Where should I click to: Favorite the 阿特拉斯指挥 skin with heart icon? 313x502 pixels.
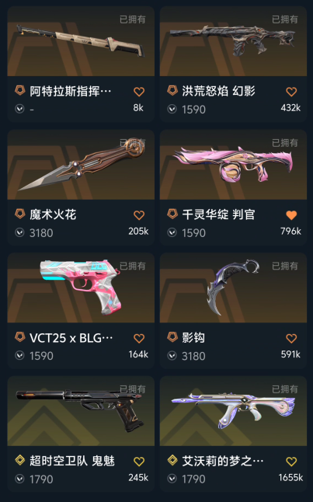click(x=139, y=92)
